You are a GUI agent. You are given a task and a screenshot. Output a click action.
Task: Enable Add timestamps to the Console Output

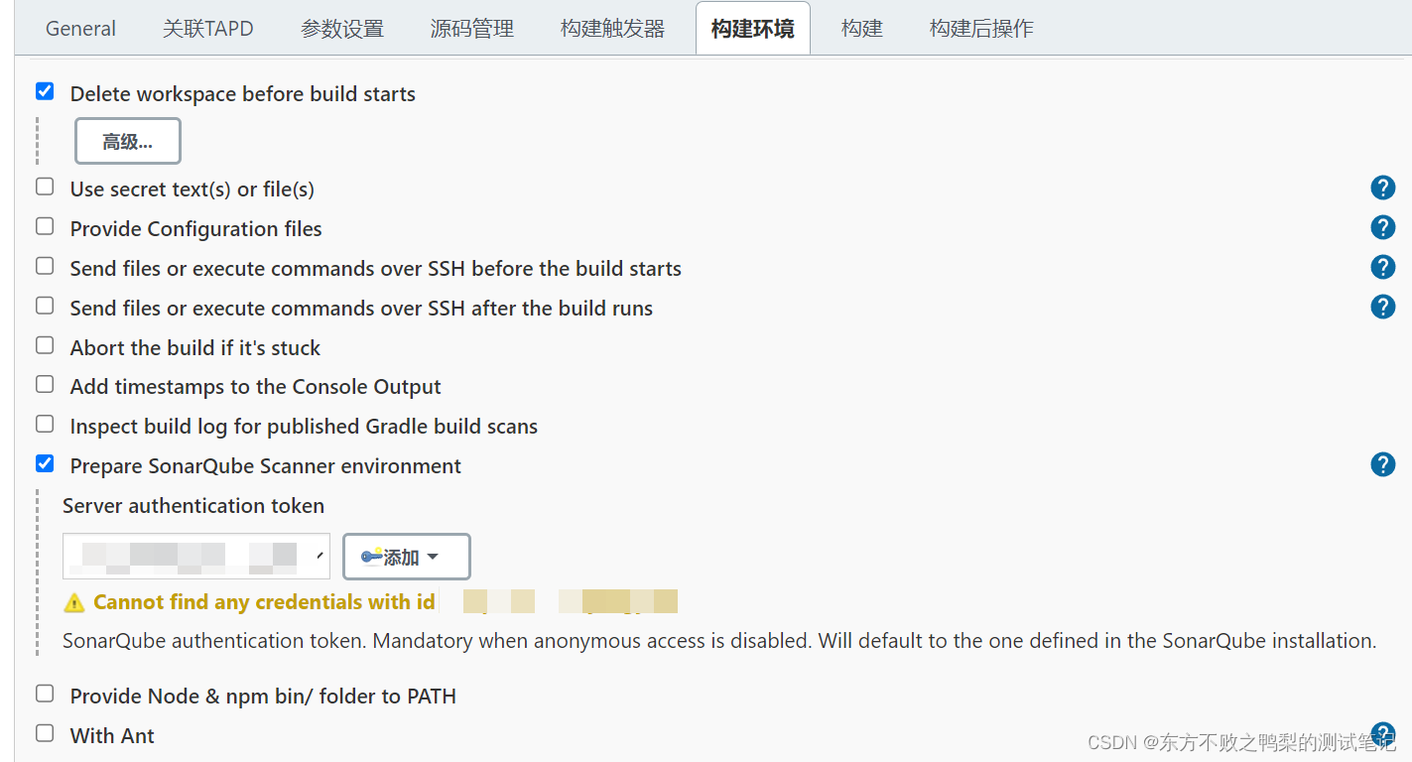pyautogui.click(x=45, y=384)
